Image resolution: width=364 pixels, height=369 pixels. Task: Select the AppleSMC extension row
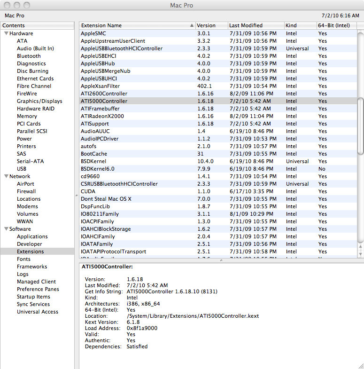tap(218, 33)
